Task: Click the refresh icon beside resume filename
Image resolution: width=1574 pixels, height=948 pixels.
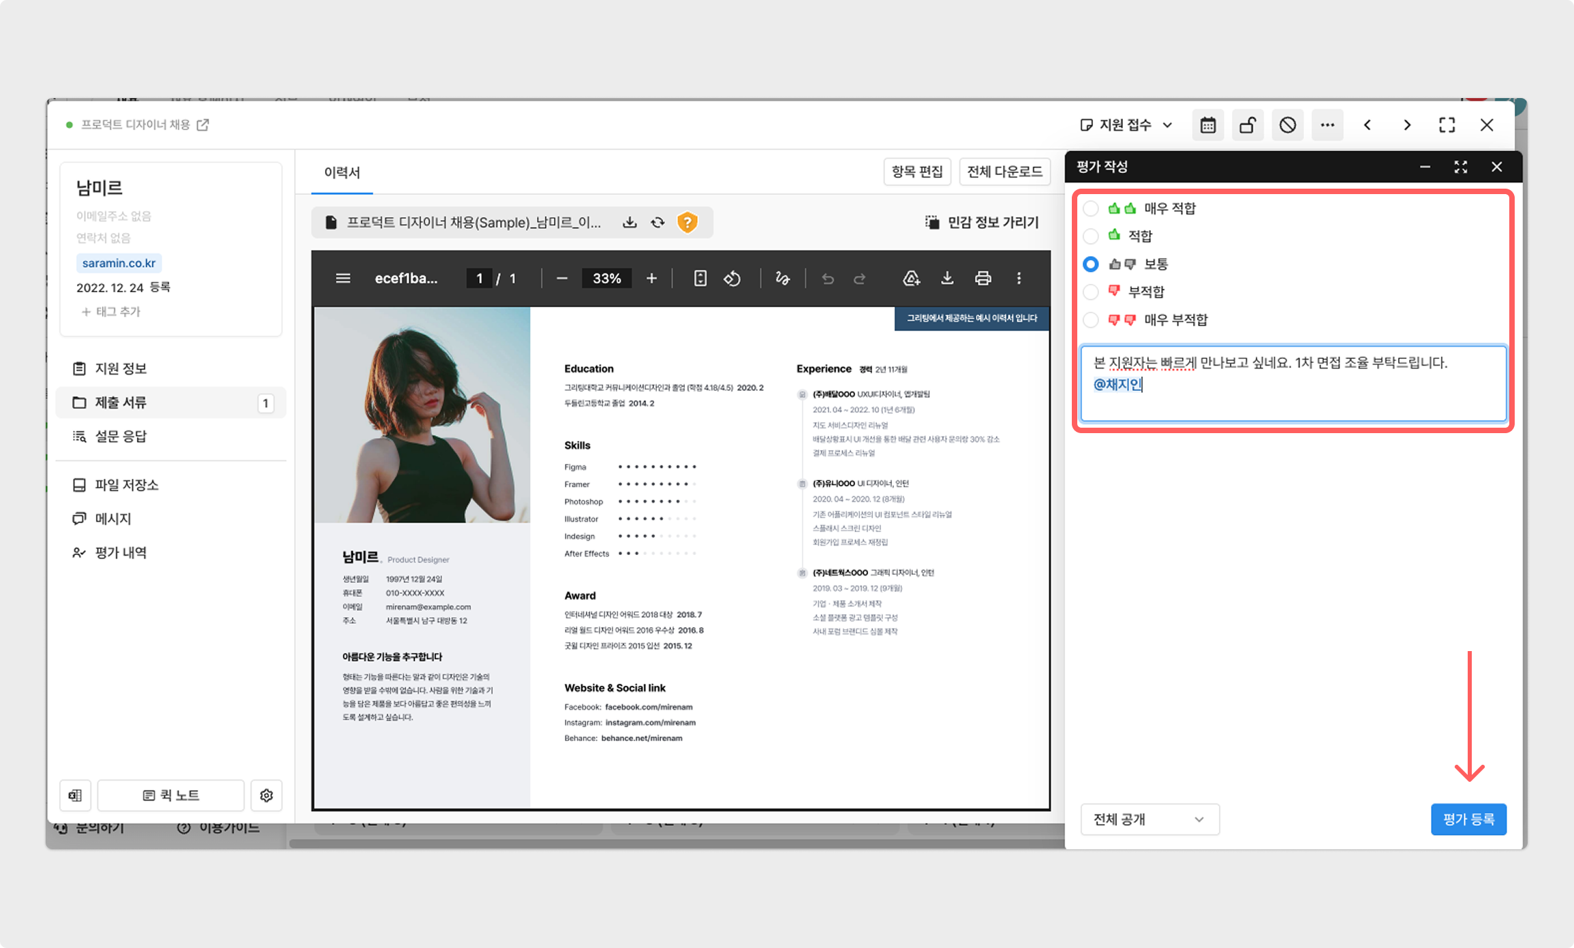Action: coord(658,223)
